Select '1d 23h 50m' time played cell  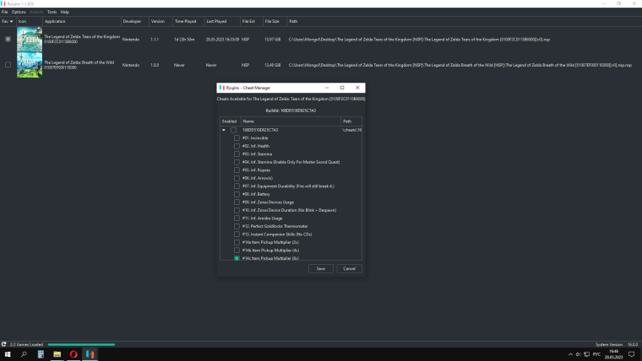(x=184, y=40)
